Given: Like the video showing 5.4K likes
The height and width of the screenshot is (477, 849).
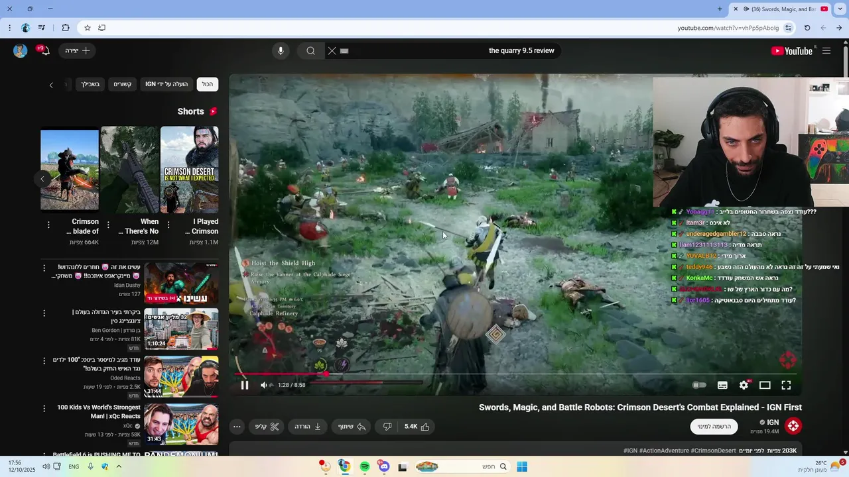Looking at the screenshot, I should (417, 427).
